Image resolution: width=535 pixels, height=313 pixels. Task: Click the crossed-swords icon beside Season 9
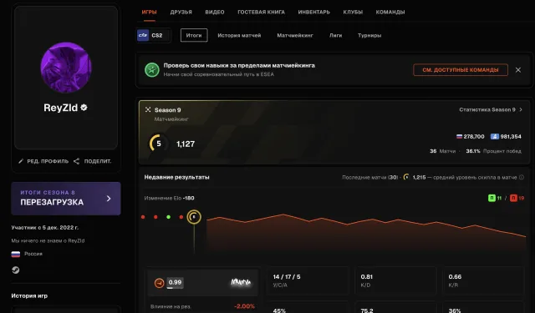point(148,109)
